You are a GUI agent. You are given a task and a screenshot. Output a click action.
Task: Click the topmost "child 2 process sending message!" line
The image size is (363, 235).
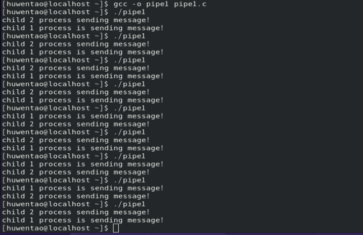pyautogui.click(x=76, y=20)
